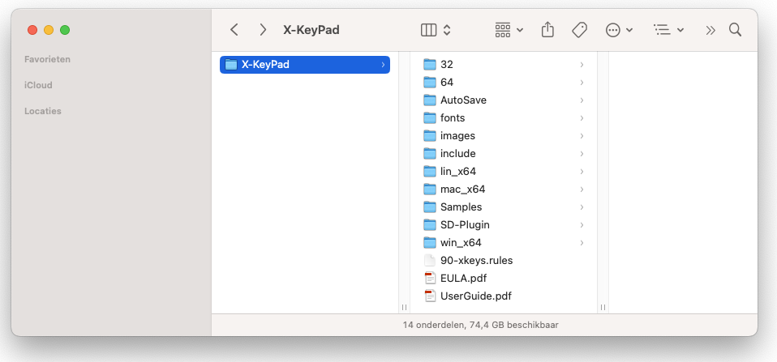Screen dimensions: 777x362
Task: Select the Favorieten sidebar heading
Action: coord(48,59)
